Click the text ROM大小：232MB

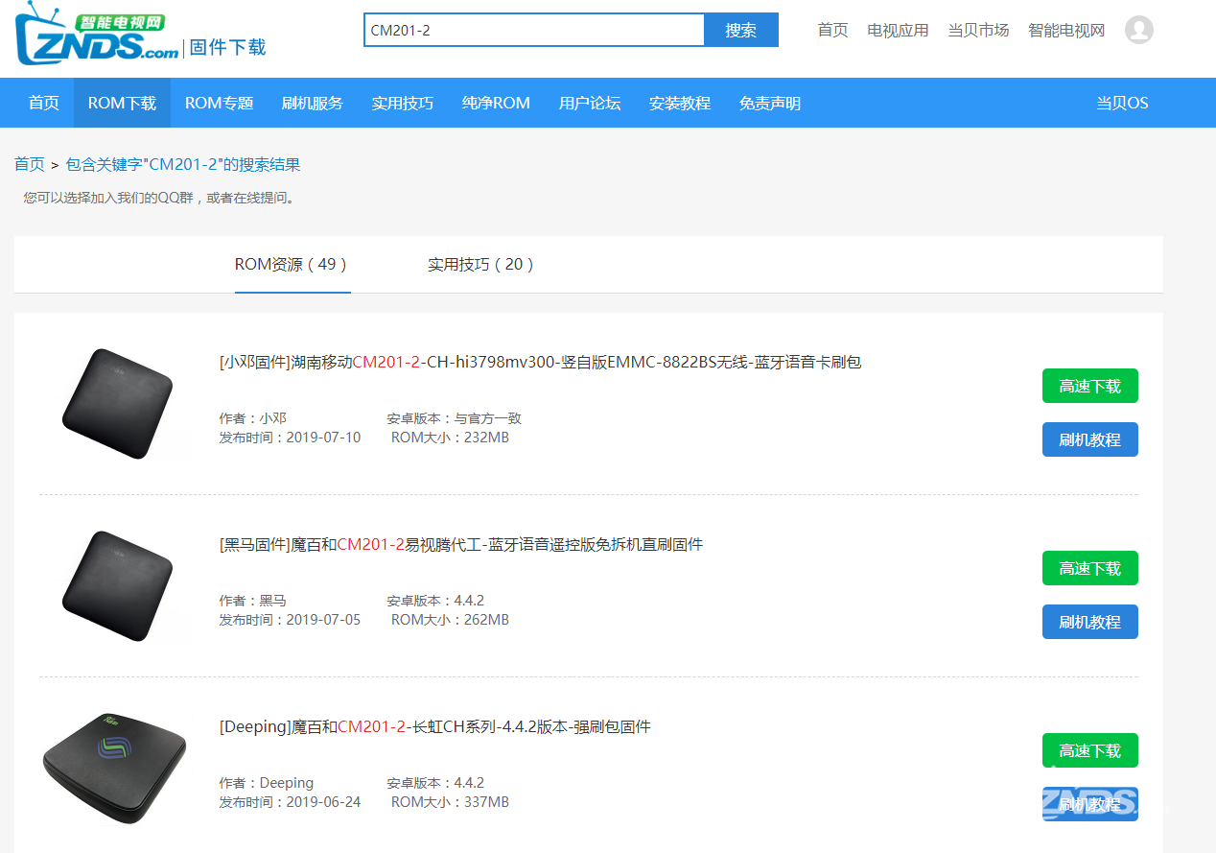click(x=451, y=438)
